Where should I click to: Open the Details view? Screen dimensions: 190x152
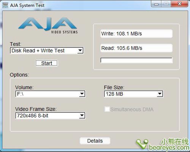(x=95, y=141)
